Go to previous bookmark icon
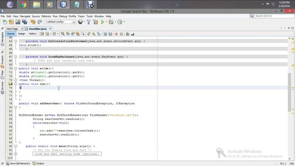Screen dimensions: 295x166 point(89,34)
